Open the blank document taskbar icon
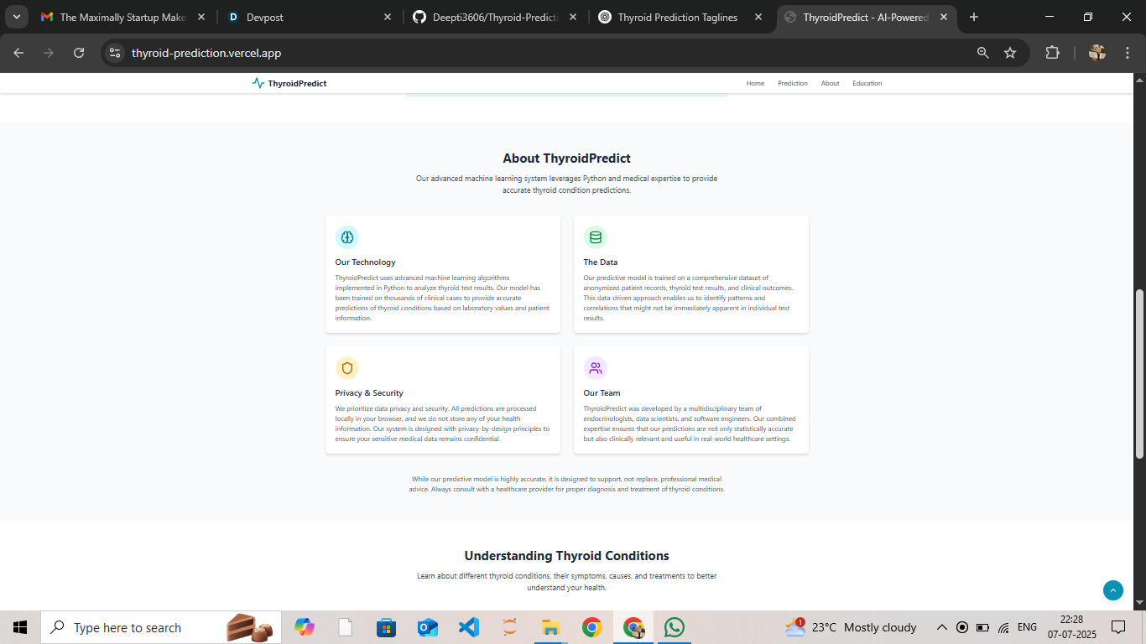The width and height of the screenshot is (1146, 644). click(345, 627)
